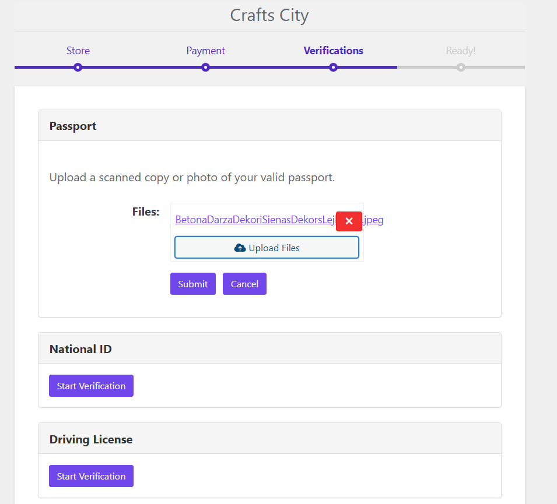Click the Upload Files button

pos(267,248)
